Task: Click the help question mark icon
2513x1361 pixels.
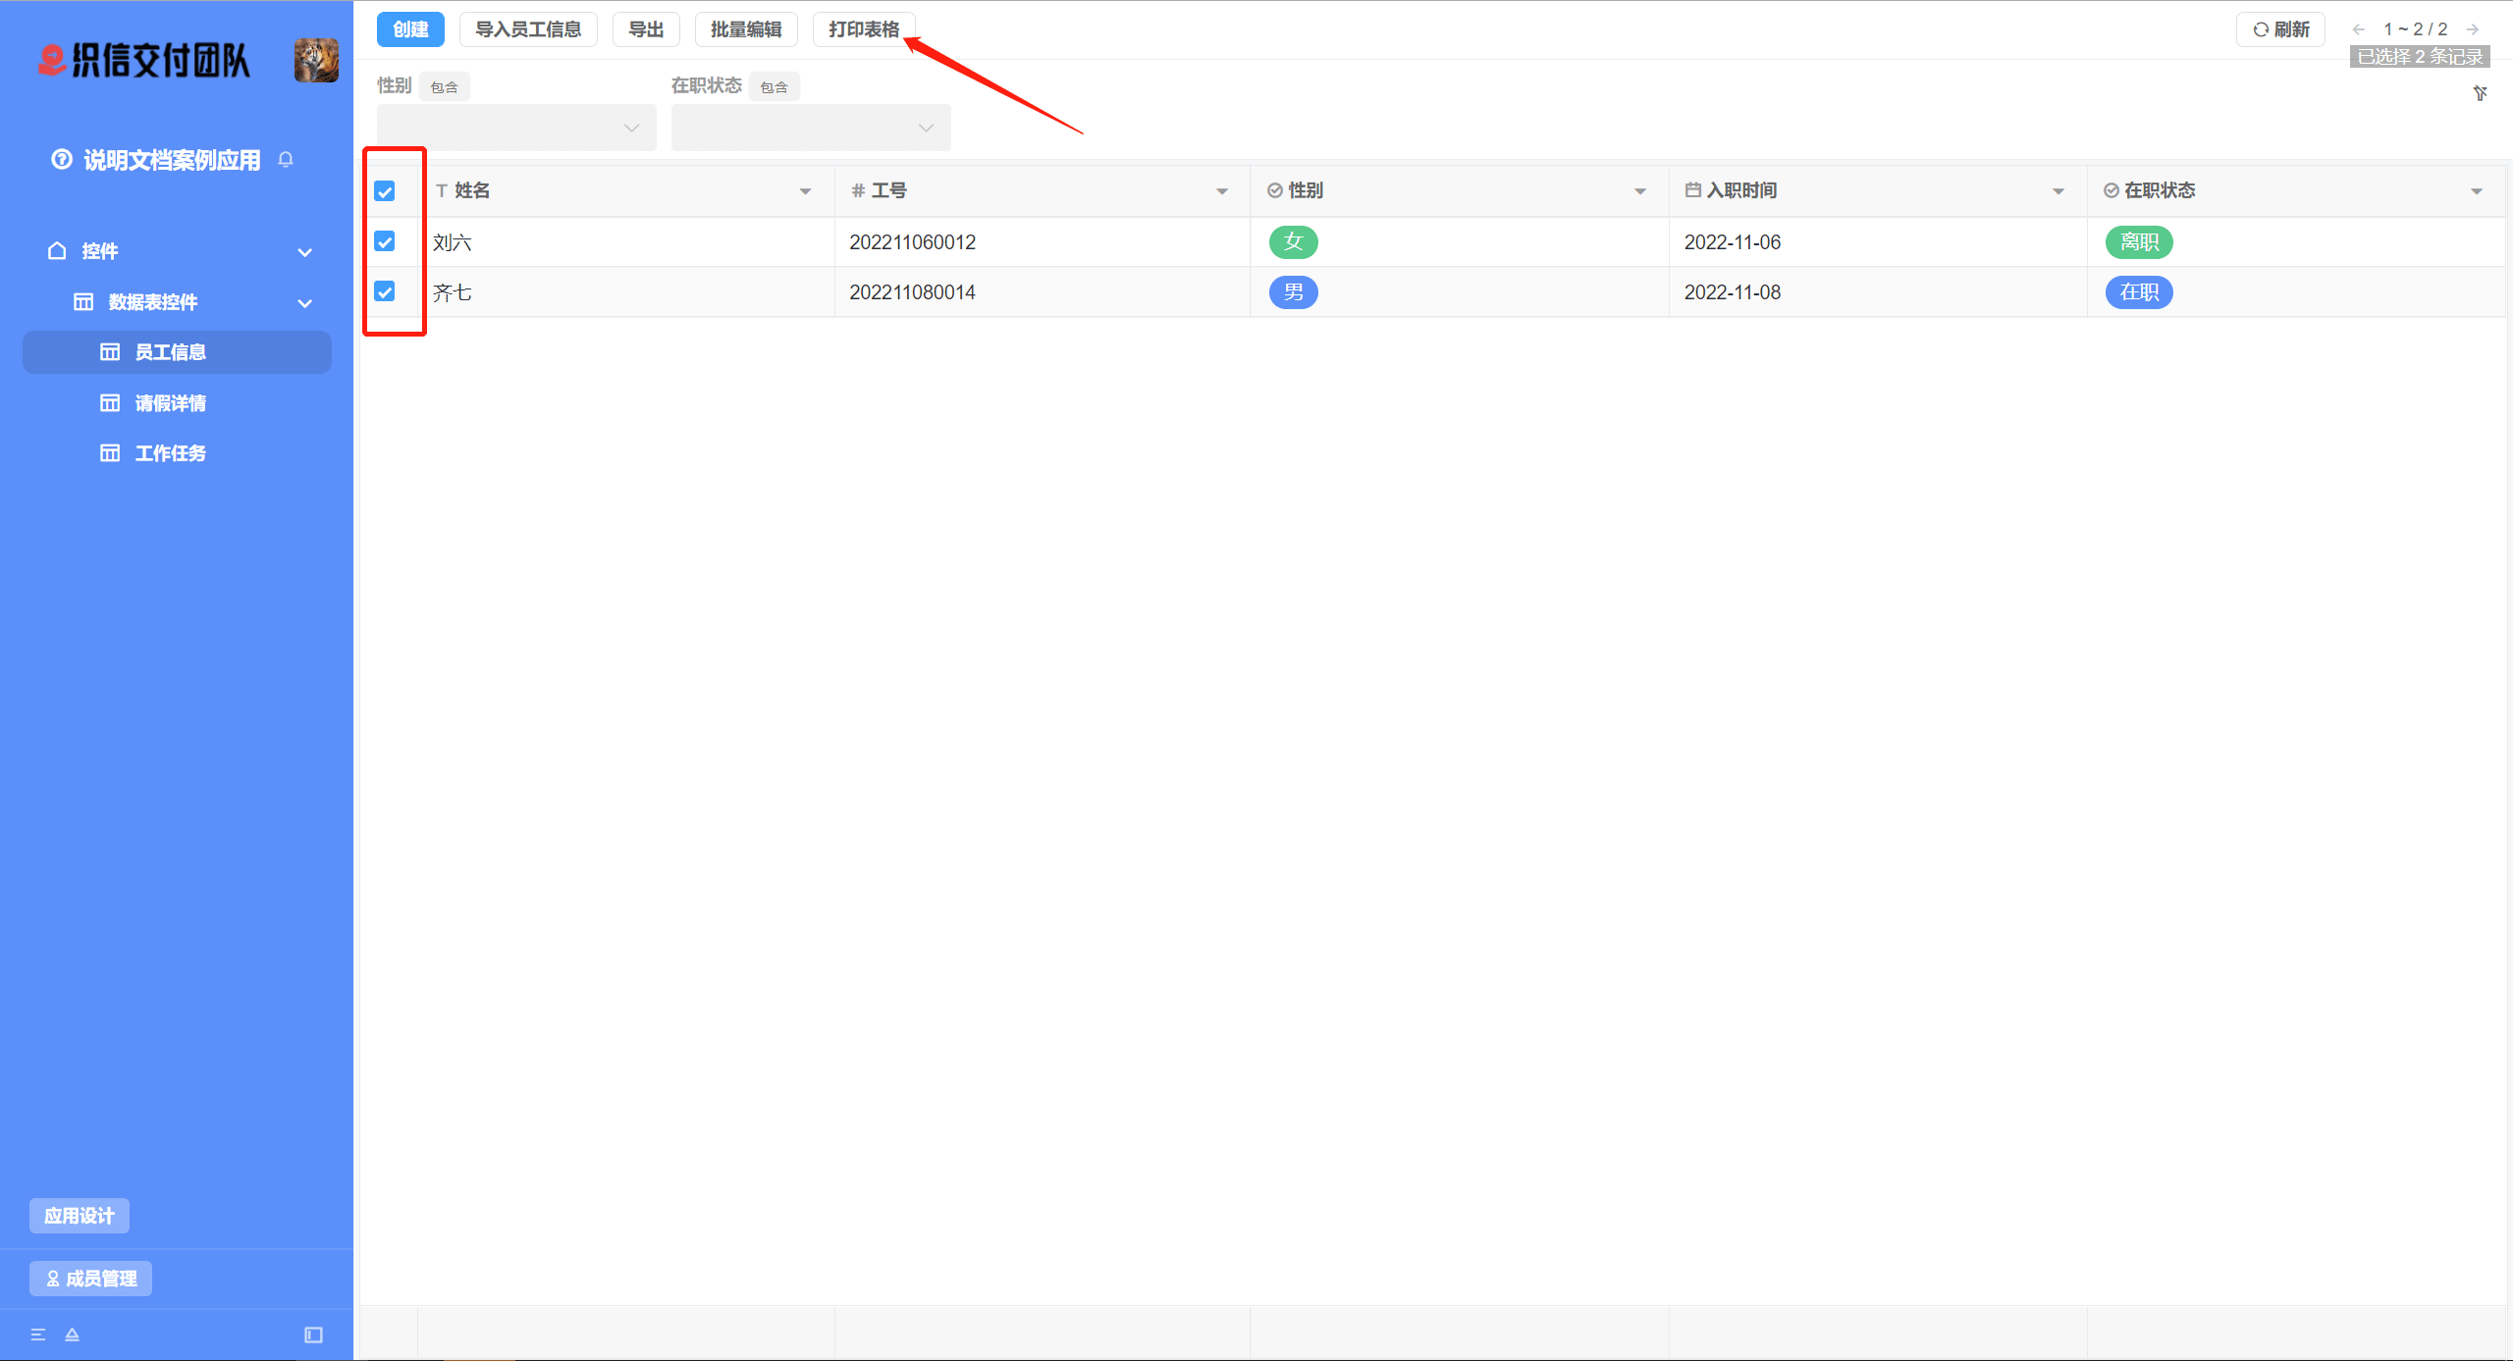Action: point(62,159)
